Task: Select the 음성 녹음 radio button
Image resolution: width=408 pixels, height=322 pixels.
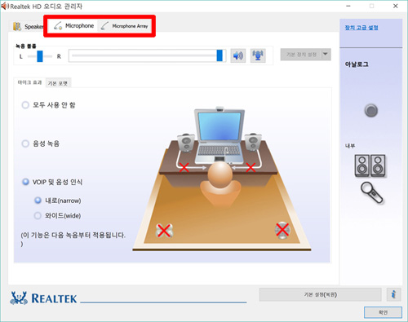Action: pos(25,143)
